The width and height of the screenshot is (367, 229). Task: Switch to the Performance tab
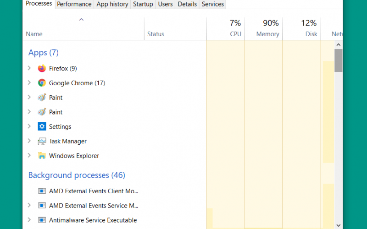(74, 4)
